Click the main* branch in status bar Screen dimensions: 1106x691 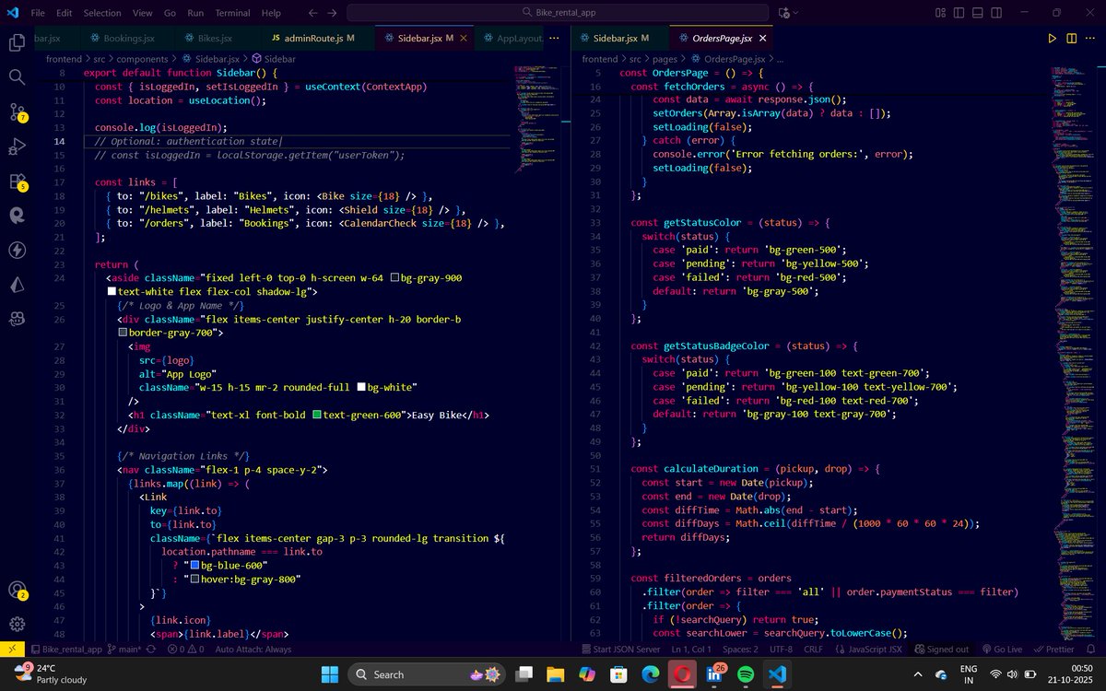[x=124, y=649]
